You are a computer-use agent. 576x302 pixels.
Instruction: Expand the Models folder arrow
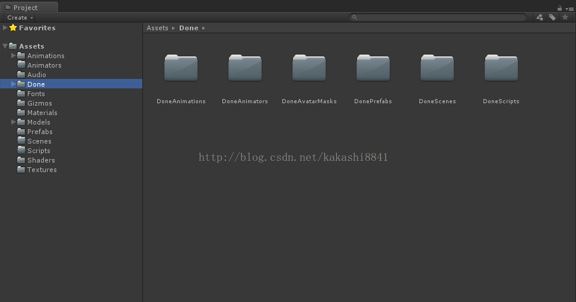click(x=14, y=122)
